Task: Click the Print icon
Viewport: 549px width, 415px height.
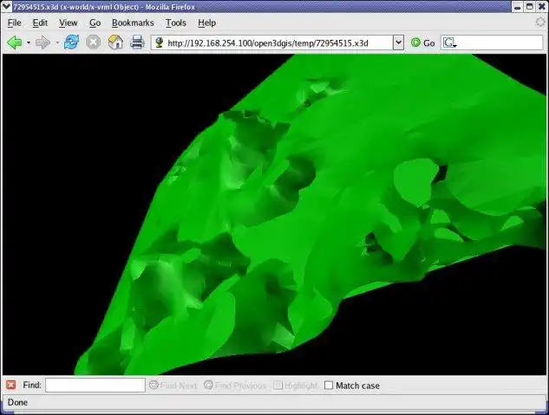Action: tap(137, 42)
